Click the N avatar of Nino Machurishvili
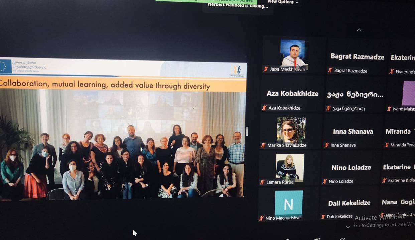415x240 pixels. [289, 204]
